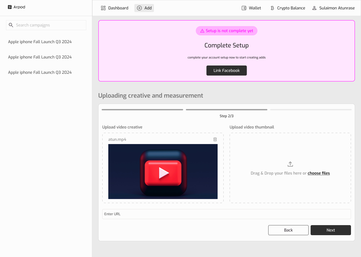Open Crypto Balance in top navigation
This screenshot has height=257, width=361.
288,8
